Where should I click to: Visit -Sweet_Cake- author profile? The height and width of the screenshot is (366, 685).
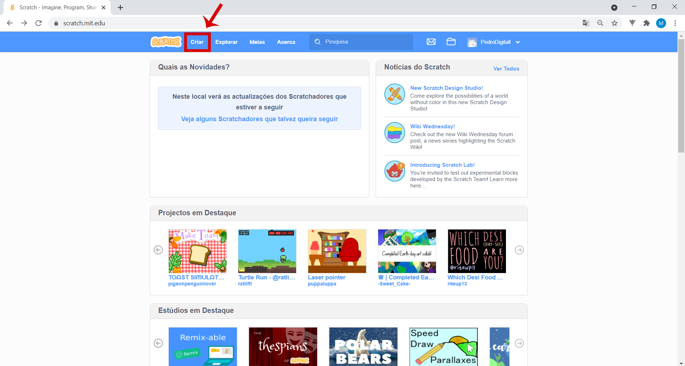(x=394, y=284)
